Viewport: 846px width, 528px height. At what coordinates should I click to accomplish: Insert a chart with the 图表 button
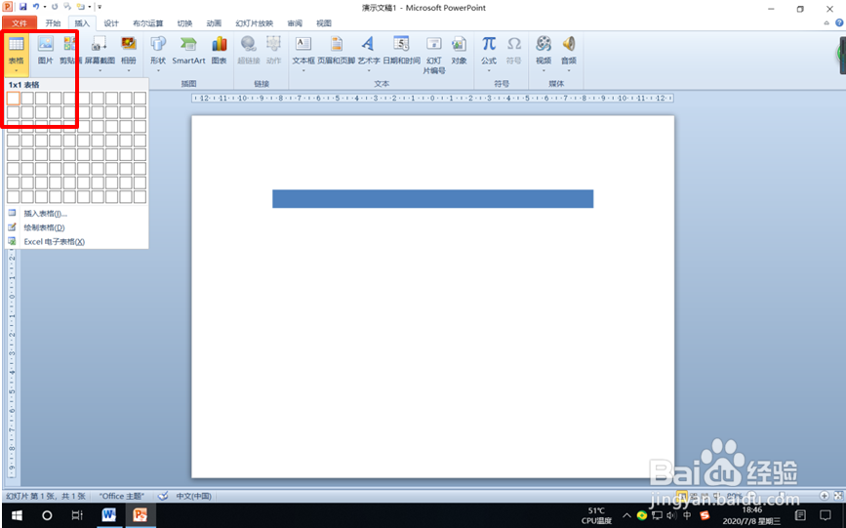(x=219, y=50)
